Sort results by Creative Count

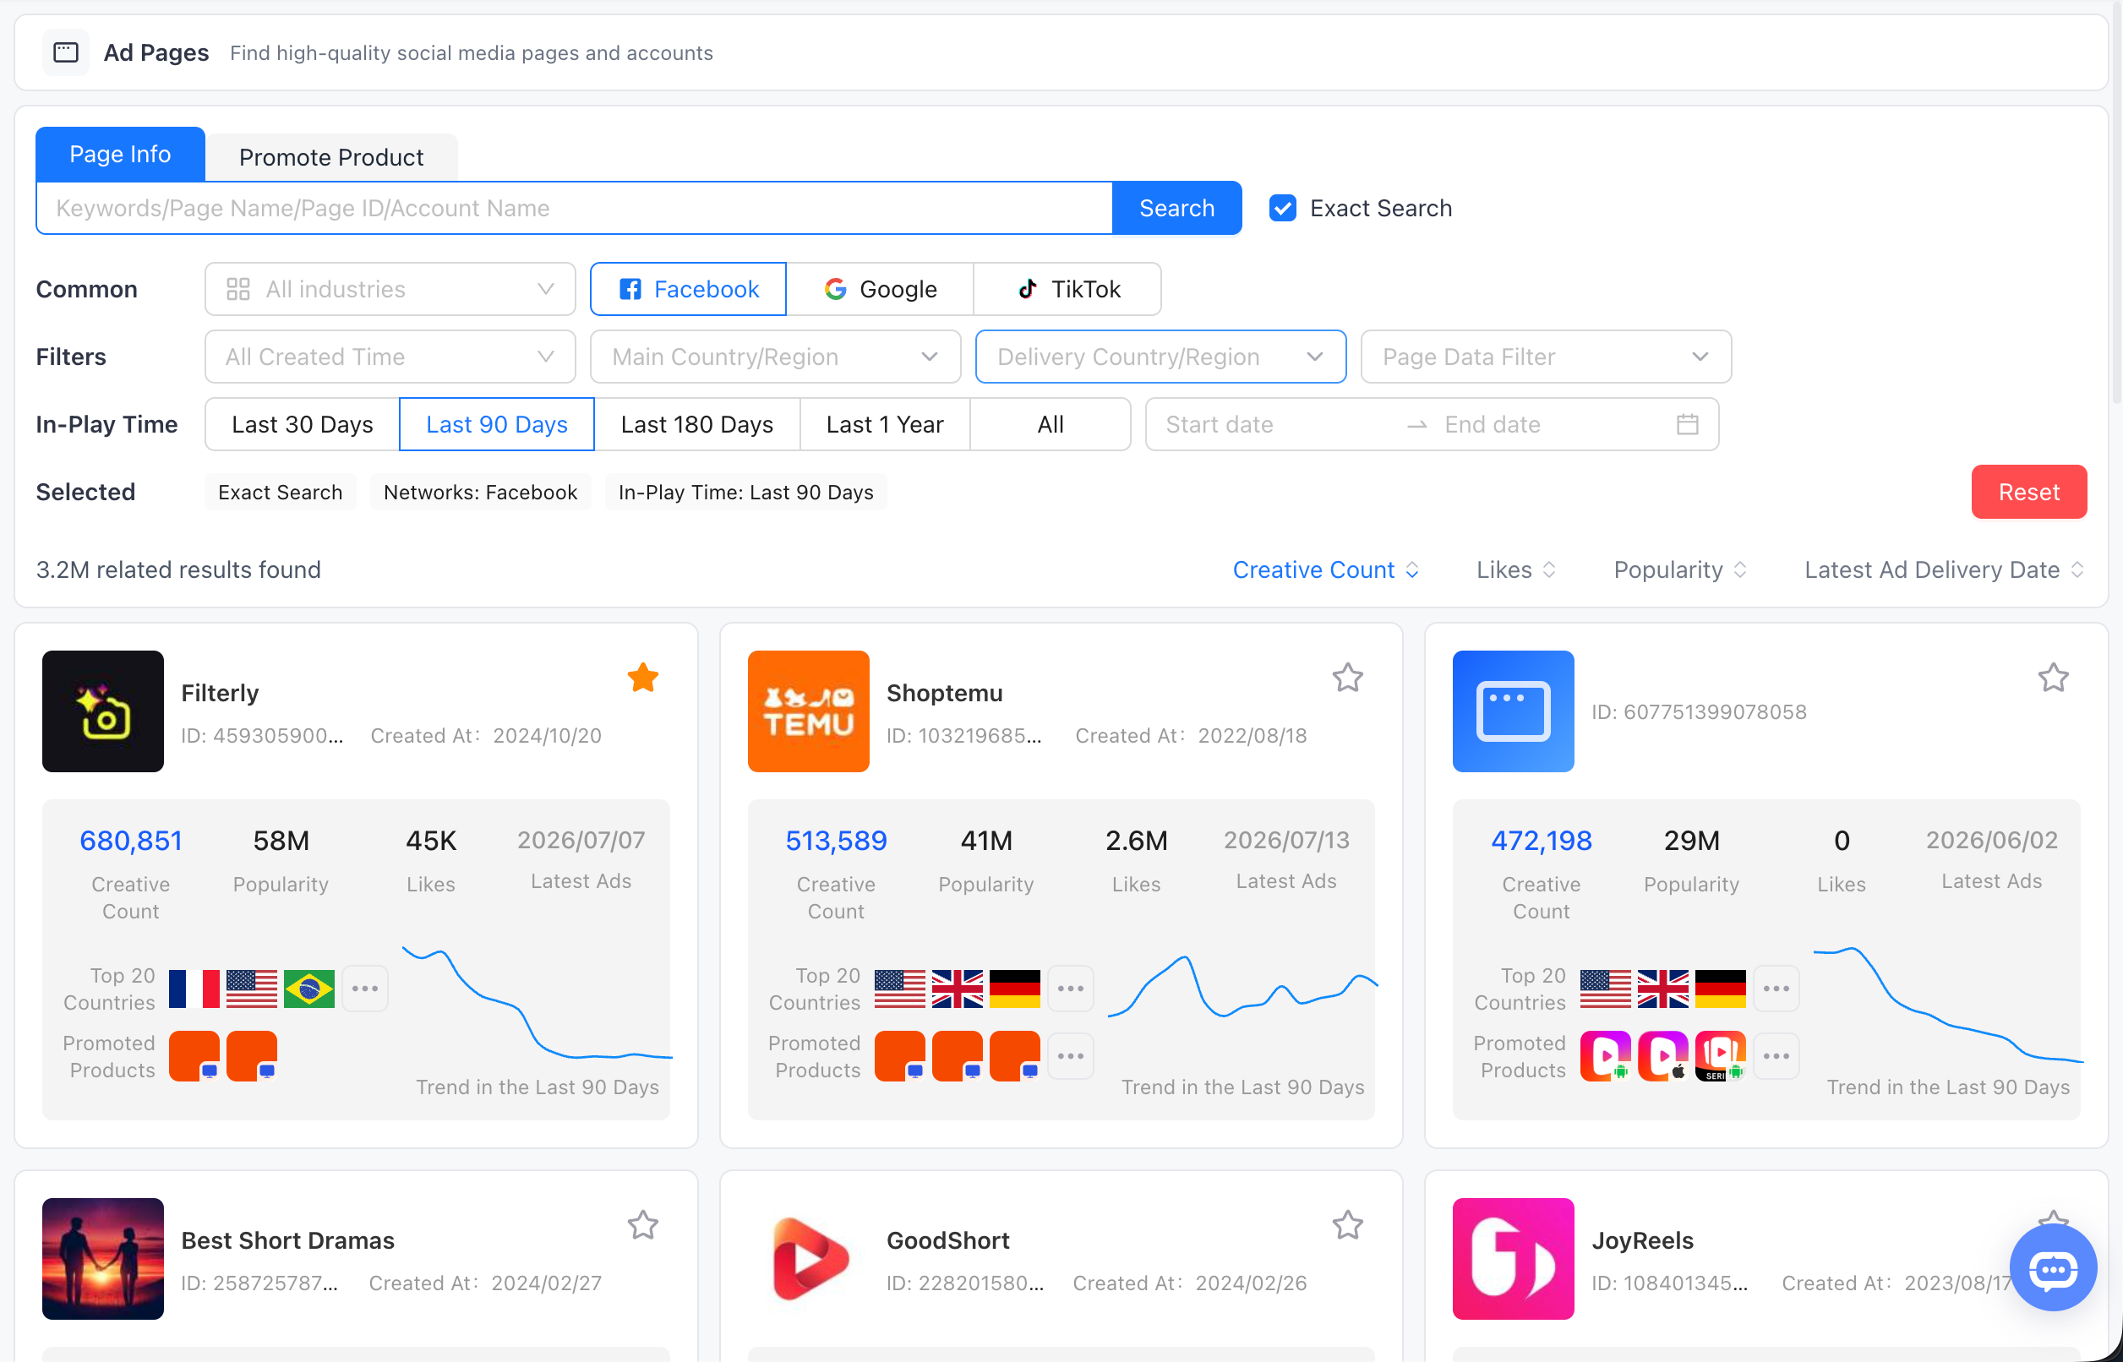(1325, 569)
